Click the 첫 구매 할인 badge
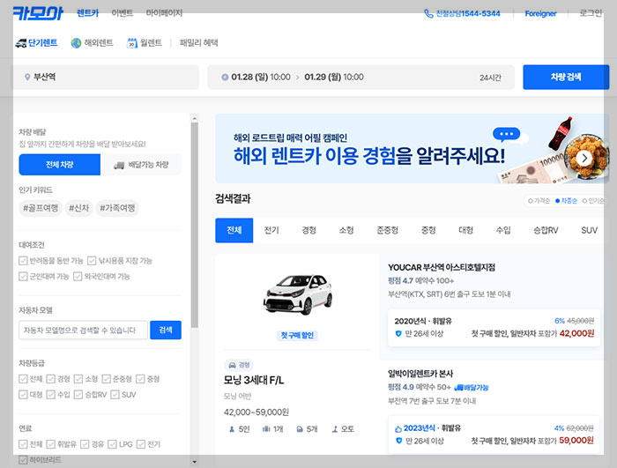The width and height of the screenshot is (617, 468). [297, 335]
